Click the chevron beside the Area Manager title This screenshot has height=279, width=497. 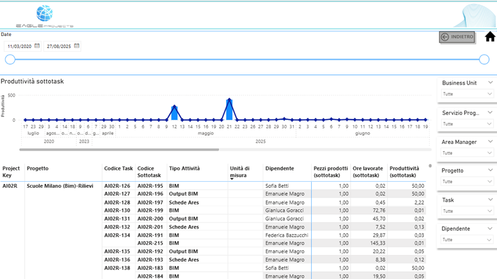pyautogui.click(x=490, y=142)
